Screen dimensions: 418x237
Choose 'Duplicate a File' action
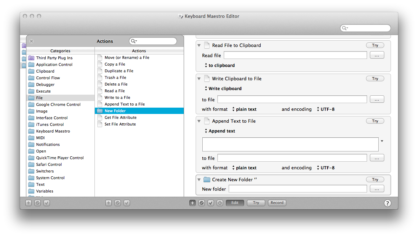139,71
